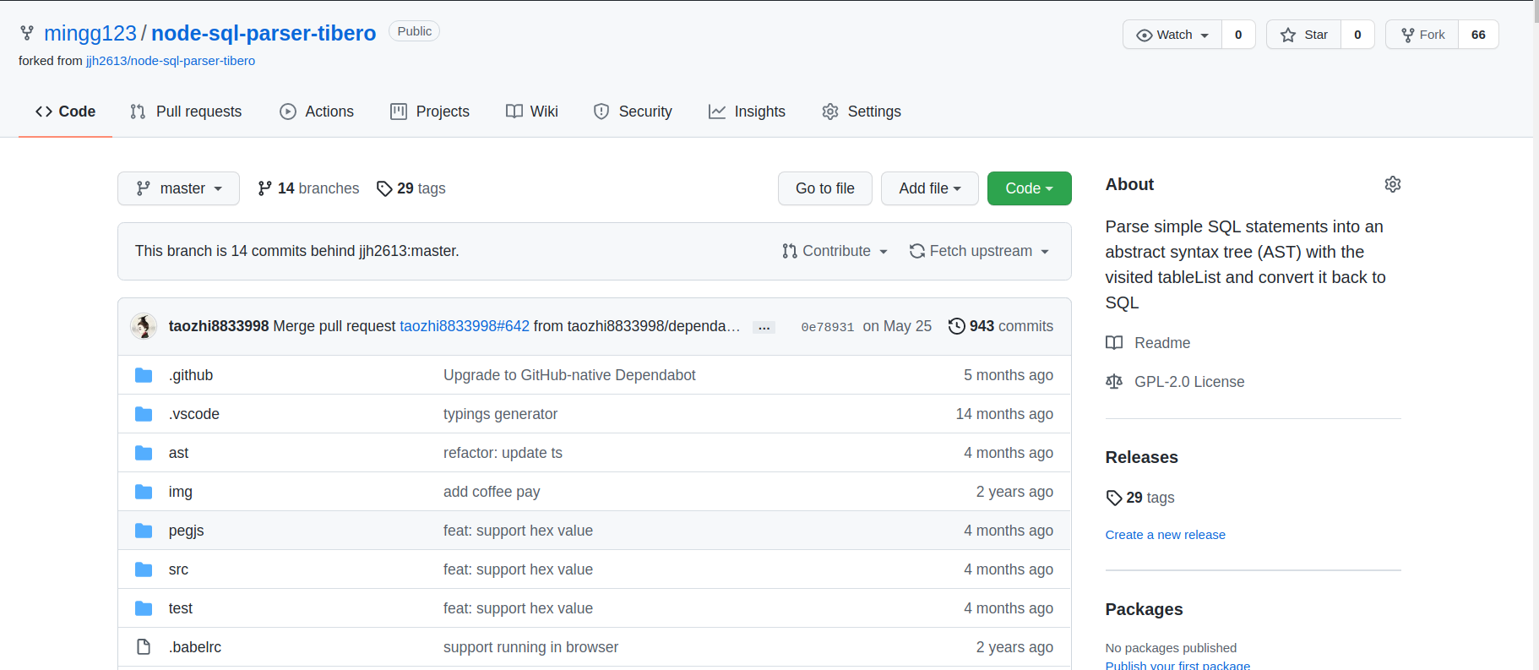The height and width of the screenshot is (670, 1539).
Task: Click the star count 0
Action: [1357, 35]
